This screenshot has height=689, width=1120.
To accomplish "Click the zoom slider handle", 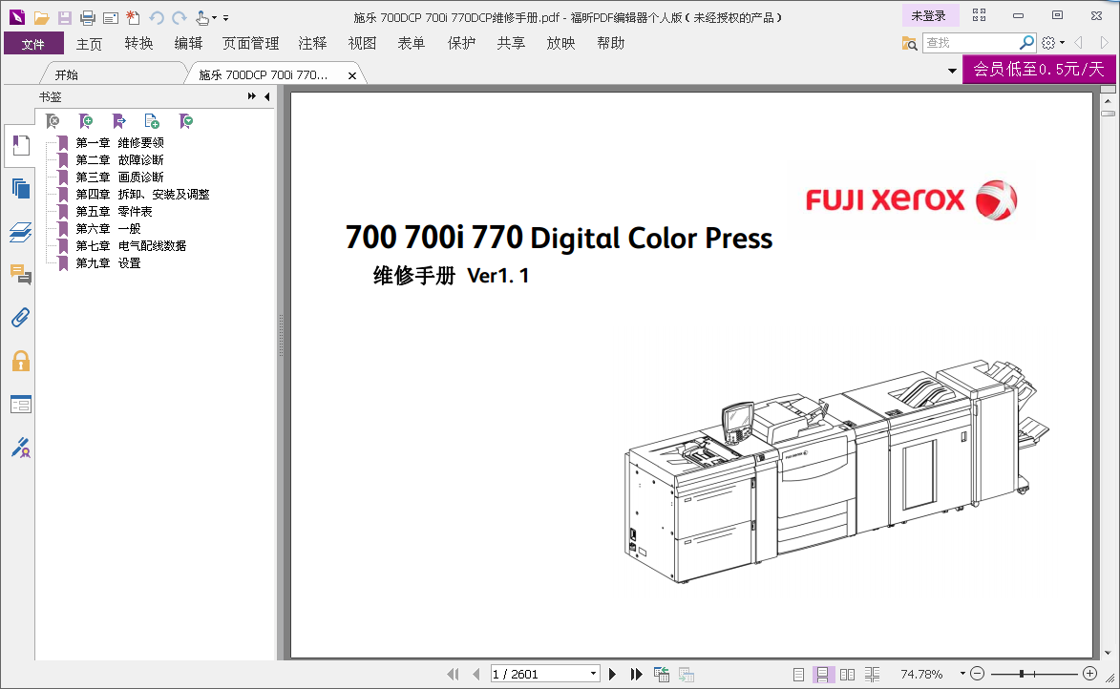I will (1023, 674).
